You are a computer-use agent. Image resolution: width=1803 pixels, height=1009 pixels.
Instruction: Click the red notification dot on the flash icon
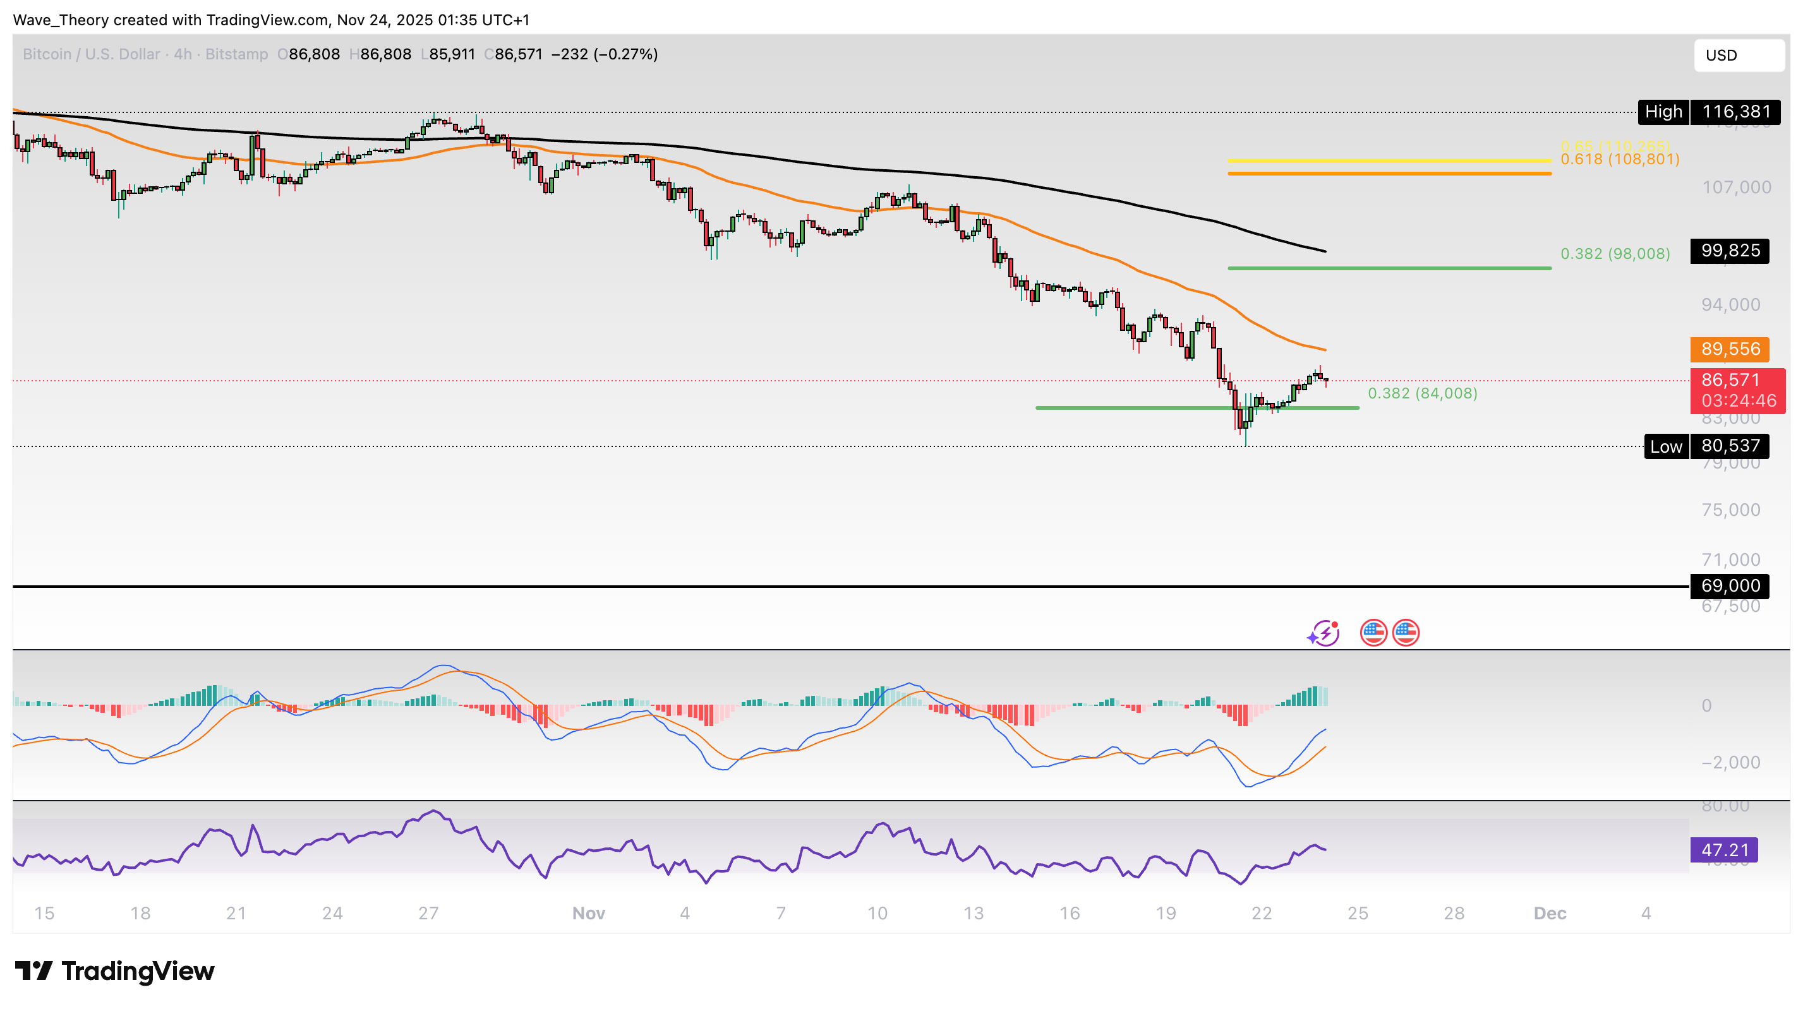click(x=1334, y=624)
